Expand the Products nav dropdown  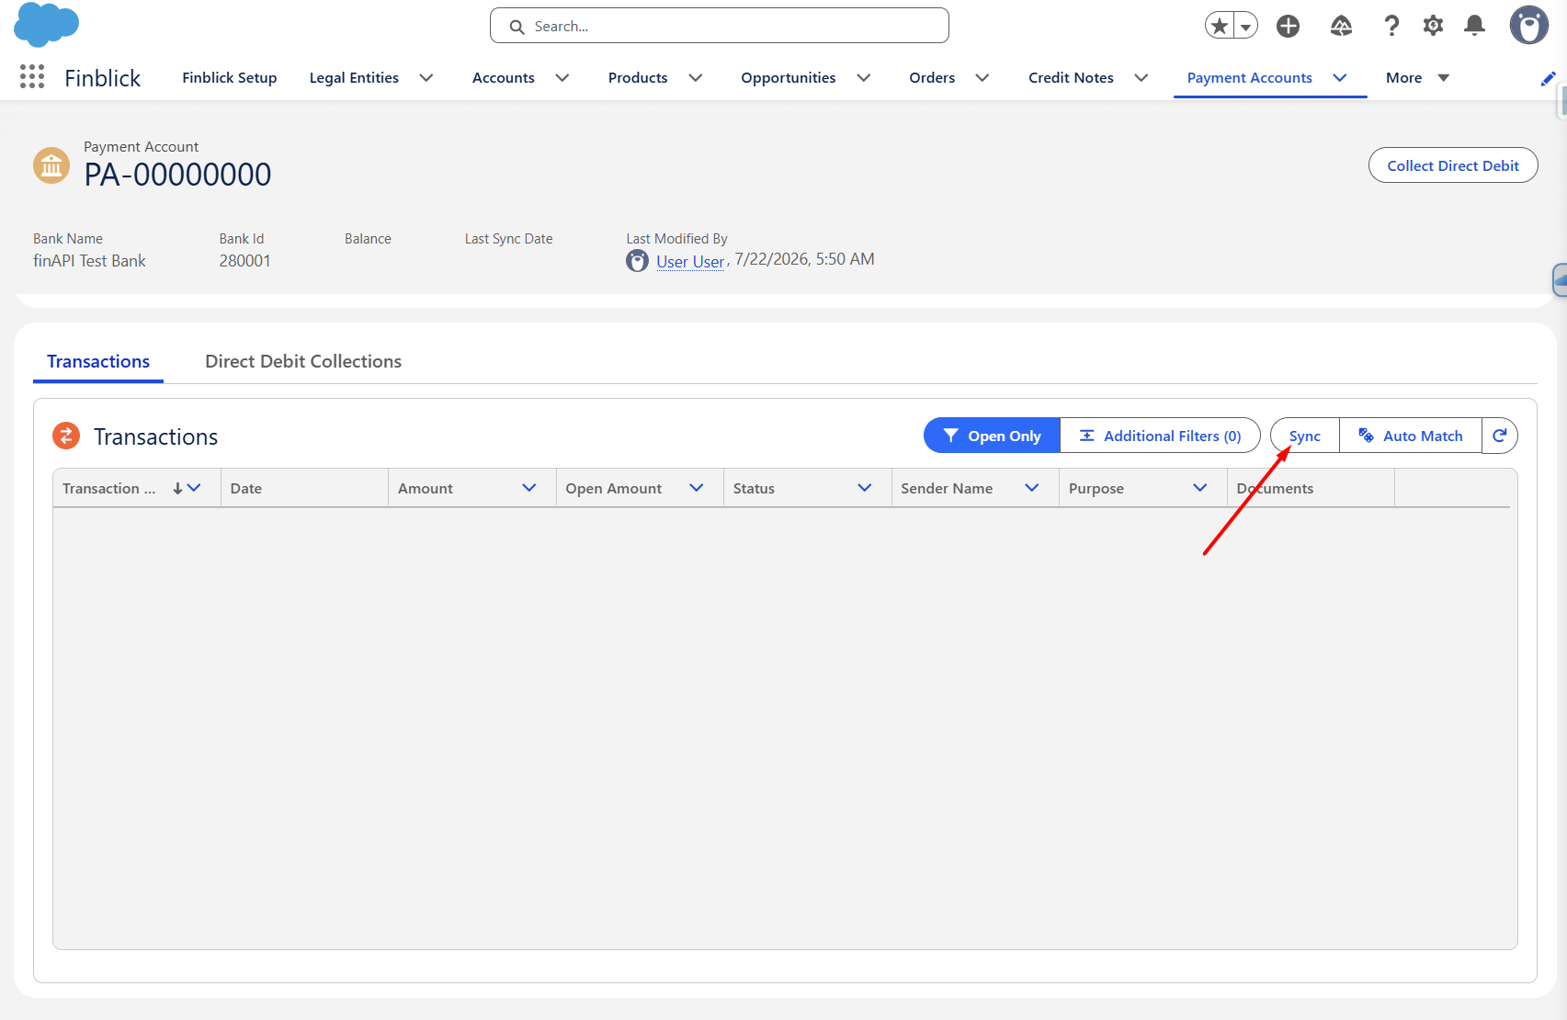pyautogui.click(x=696, y=78)
